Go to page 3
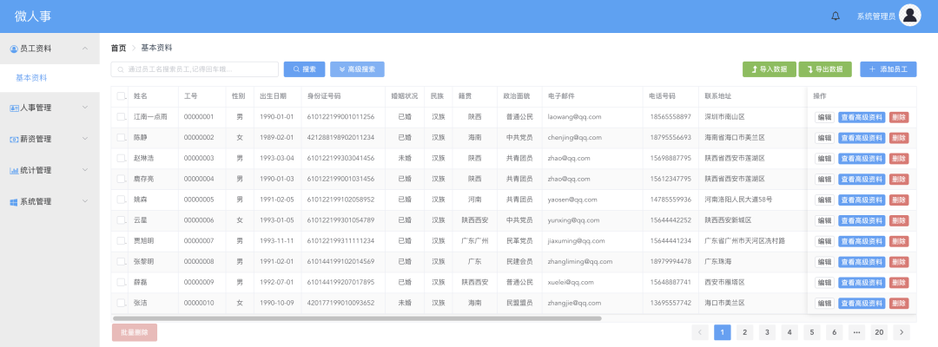This screenshot has width=938, height=347. click(x=767, y=332)
